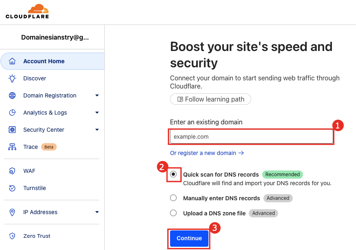Click the Recommended badge
356x250 pixels.
coord(283,175)
